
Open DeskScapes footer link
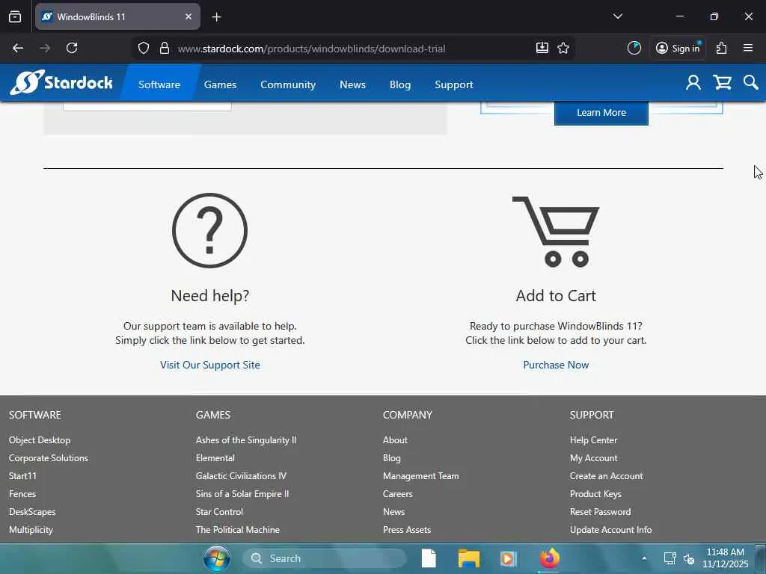coord(32,511)
